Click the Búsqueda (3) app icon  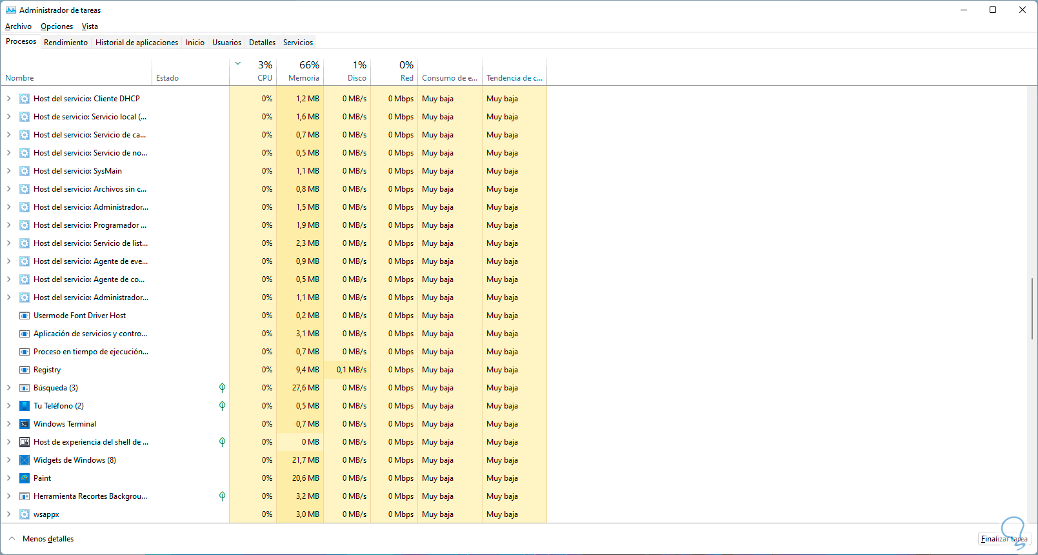tap(25, 388)
